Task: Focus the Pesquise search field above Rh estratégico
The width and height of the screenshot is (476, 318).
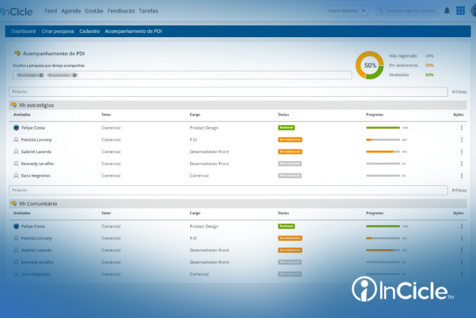Action: pyautogui.click(x=228, y=92)
